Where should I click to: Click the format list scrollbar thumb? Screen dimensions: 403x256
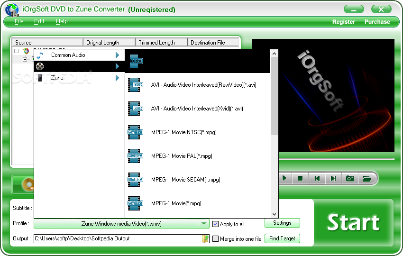coord(274,96)
